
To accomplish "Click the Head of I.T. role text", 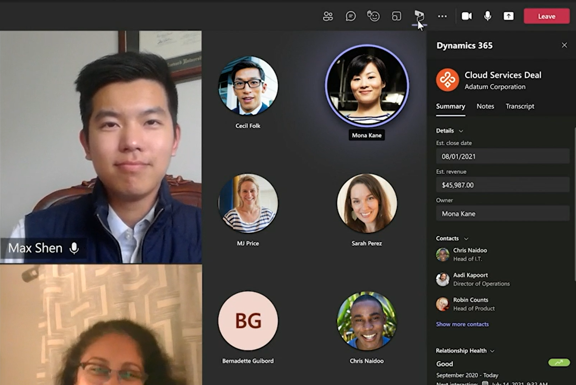I will pos(468,259).
